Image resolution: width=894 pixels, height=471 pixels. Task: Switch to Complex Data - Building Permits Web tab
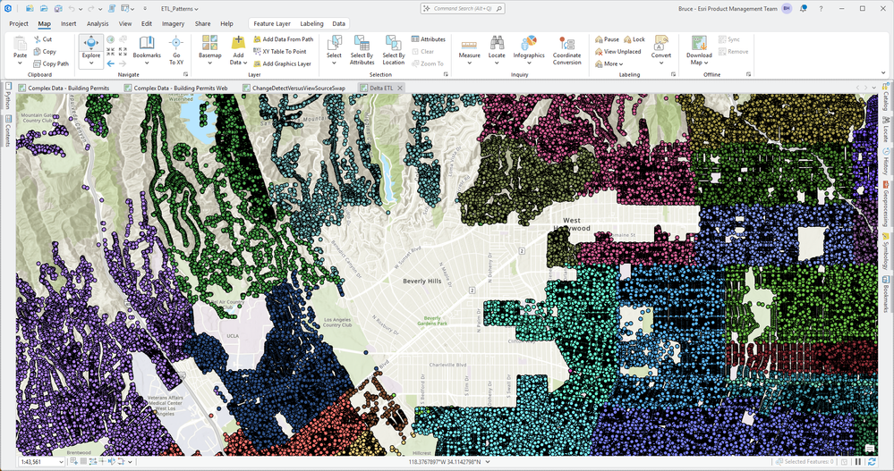pos(175,88)
